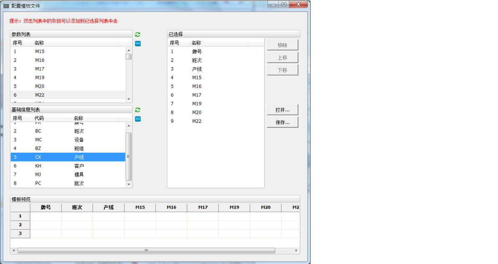This screenshot has height=264, width=498.
Task: Refresh the 参数列表 parameter list
Action: [138, 35]
